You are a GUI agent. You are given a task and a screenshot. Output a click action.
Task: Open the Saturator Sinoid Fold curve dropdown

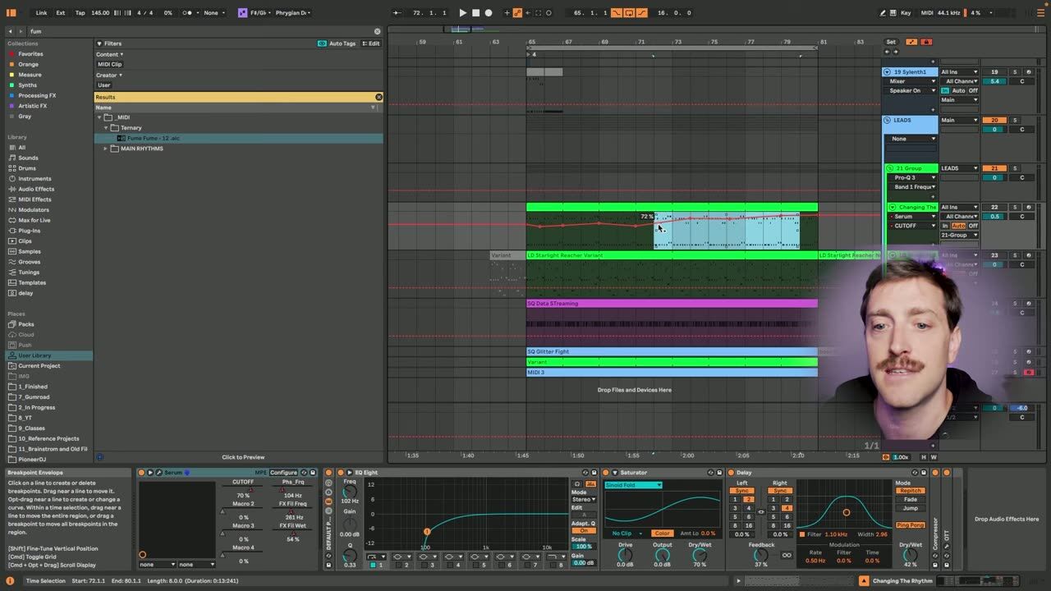coord(633,485)
